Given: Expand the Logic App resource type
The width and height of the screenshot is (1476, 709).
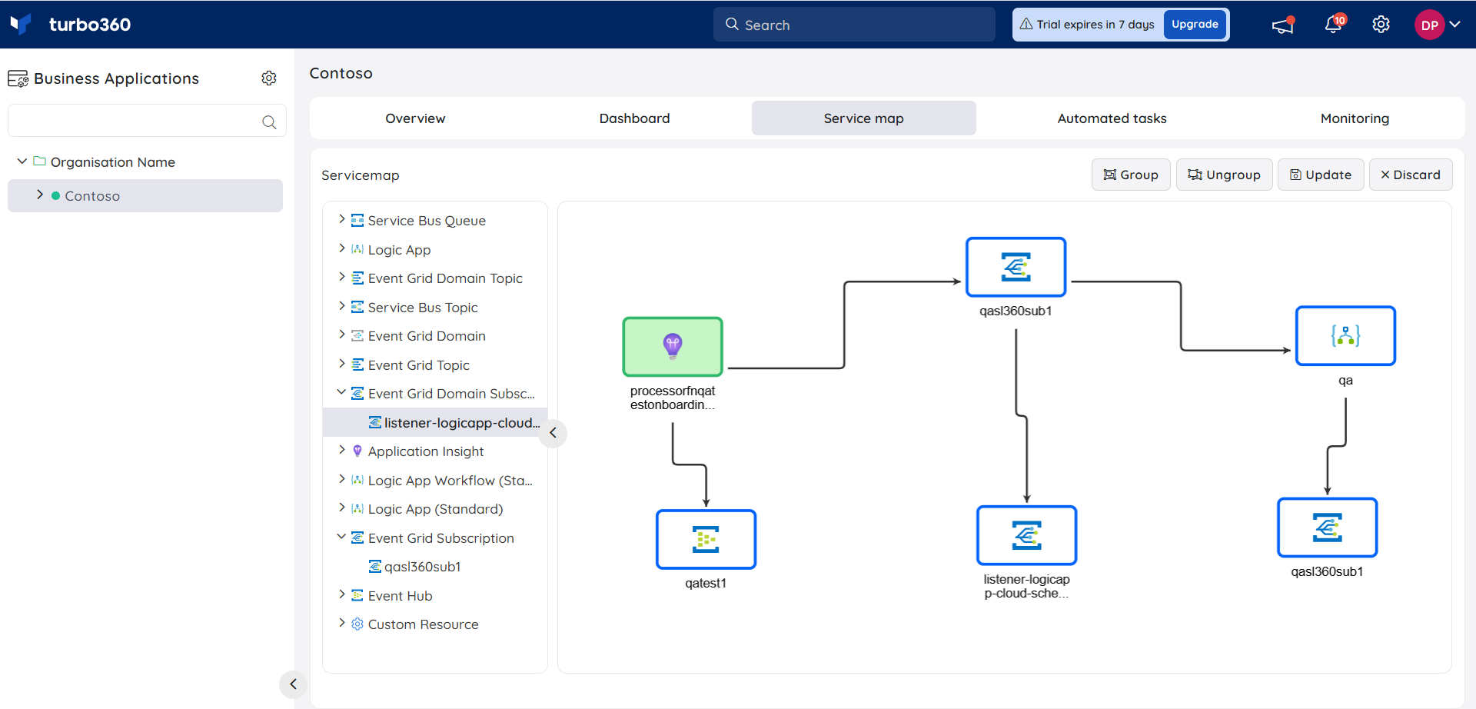Looking at the screenshot, I should [x=342, y=249].
